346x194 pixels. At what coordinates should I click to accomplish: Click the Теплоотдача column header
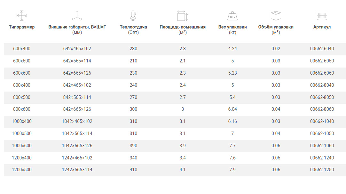(133, 27)
